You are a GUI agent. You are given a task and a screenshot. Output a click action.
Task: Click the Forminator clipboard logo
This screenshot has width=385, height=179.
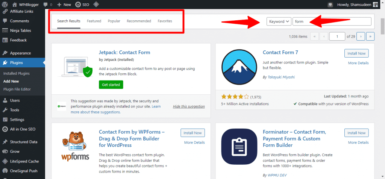239,147
